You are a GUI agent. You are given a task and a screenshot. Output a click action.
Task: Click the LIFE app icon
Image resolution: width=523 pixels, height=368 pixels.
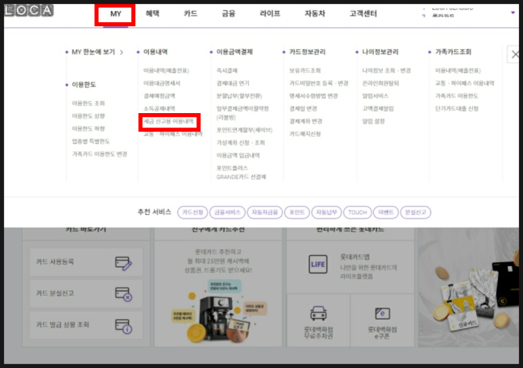click(x=318, y=264)
